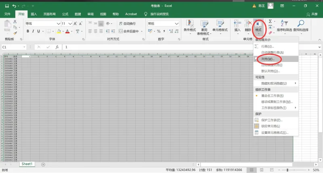Choose 默认列宽(D)... menu item
The image size is (323, 173).
tap(276, 71)
